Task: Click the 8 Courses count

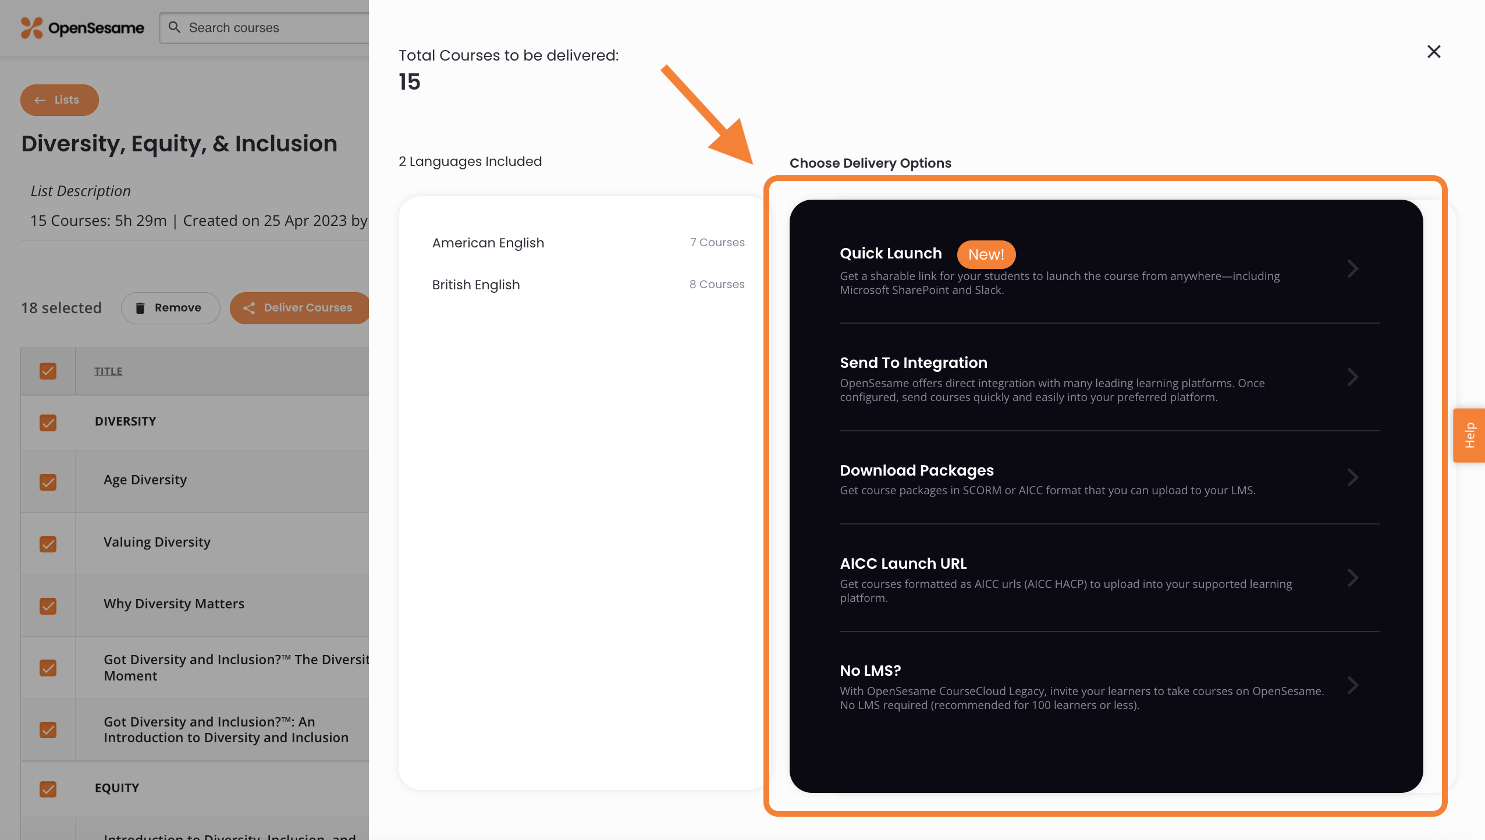Action: pos(717,284)
